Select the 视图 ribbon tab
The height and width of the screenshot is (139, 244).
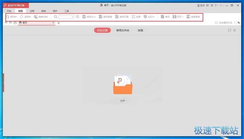[x=20, y=11]
